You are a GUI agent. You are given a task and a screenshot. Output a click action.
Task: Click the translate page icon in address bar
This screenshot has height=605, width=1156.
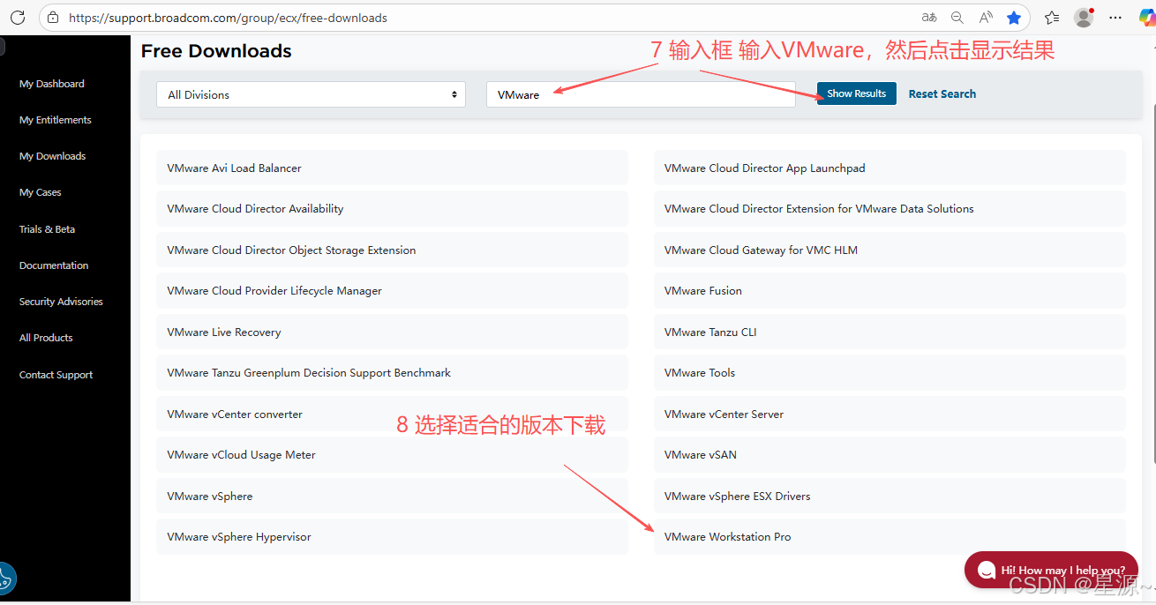[x=928, y=18]
